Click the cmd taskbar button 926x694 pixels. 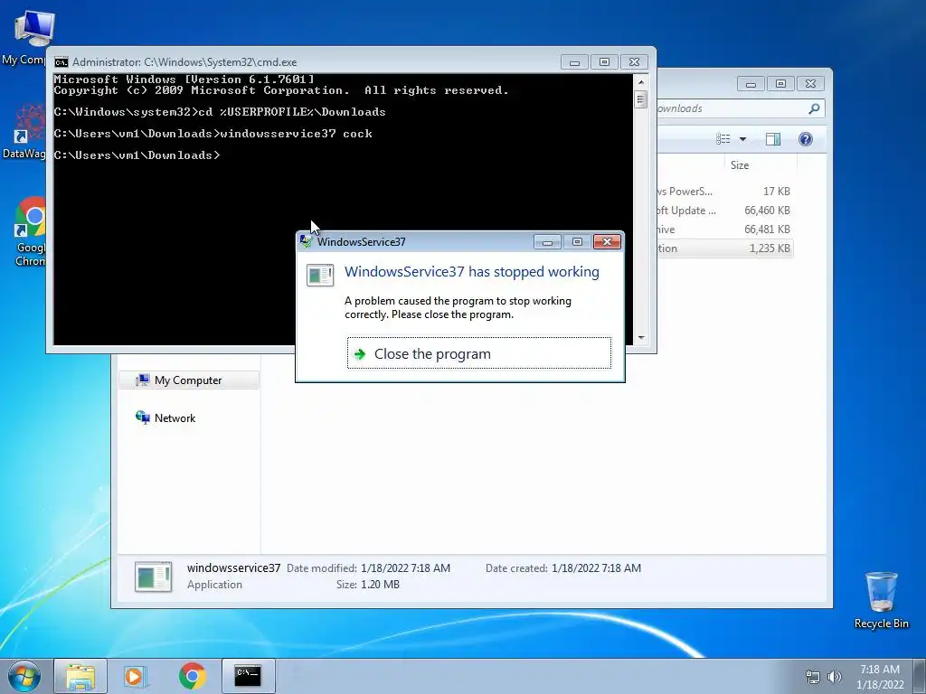coord(248,676)
